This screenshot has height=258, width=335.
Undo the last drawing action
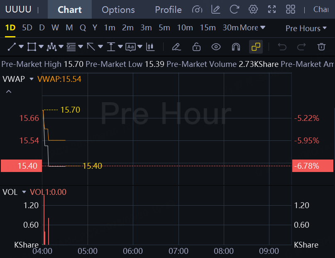click(282, 47)
